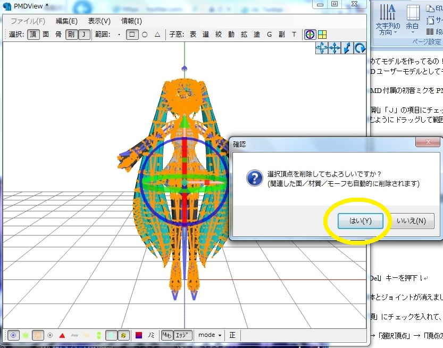Open the T sub-window
Image resolution: width=443 pixels, height=348 pixels.
294,35
